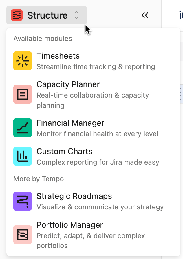Click the green Financial Manager icon
This screenshot has width=183, height=259.
point(23,128)
